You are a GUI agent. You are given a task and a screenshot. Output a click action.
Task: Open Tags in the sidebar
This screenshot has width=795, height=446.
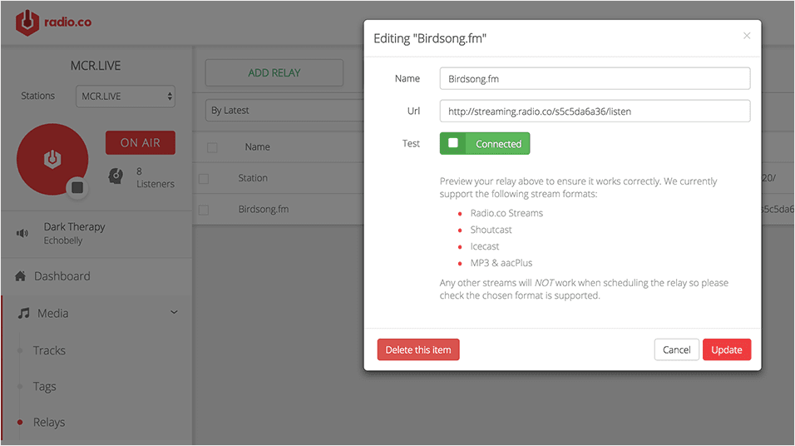coord(45,387)
